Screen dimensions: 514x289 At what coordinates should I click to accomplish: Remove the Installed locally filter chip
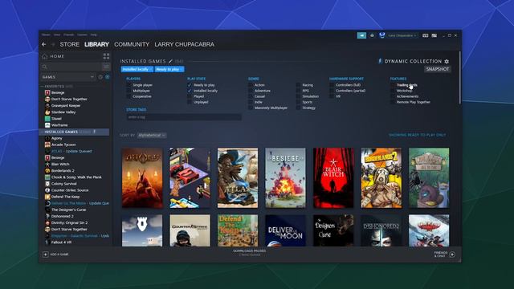point(151,70)
